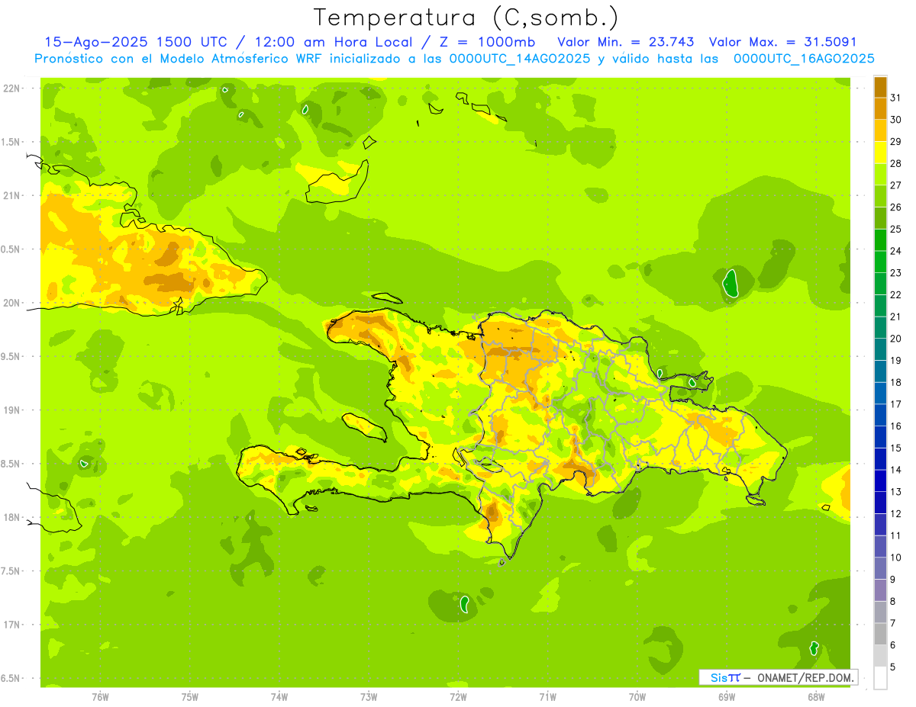Click the gray legend swatch between 6 and 7
Screen dimensions: 916x707
pyautogui.click(x=880, y=634)
